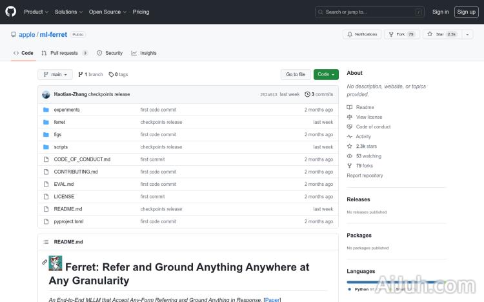Open the experiments folder
The height and width of the screenshot is (302, 484).
coord(66,110)
